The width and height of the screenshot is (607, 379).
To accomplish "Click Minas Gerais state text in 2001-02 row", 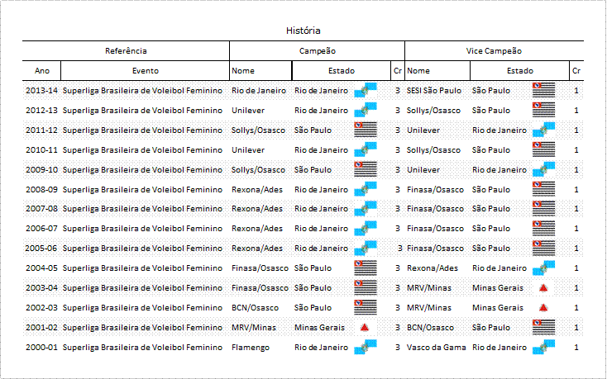I will click(x=319, y=328).
